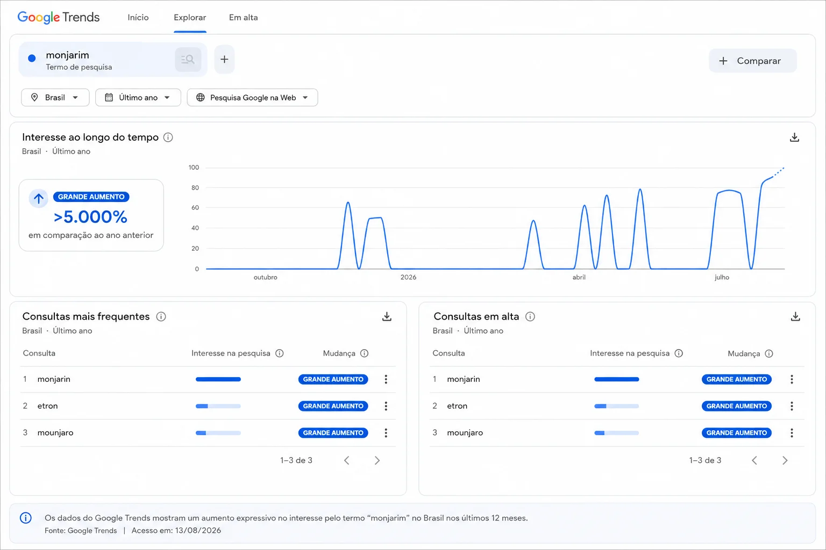The image size is (826, 550).
Task: Click the outubro label on the chart axis
Action: (x=266, y=278)
